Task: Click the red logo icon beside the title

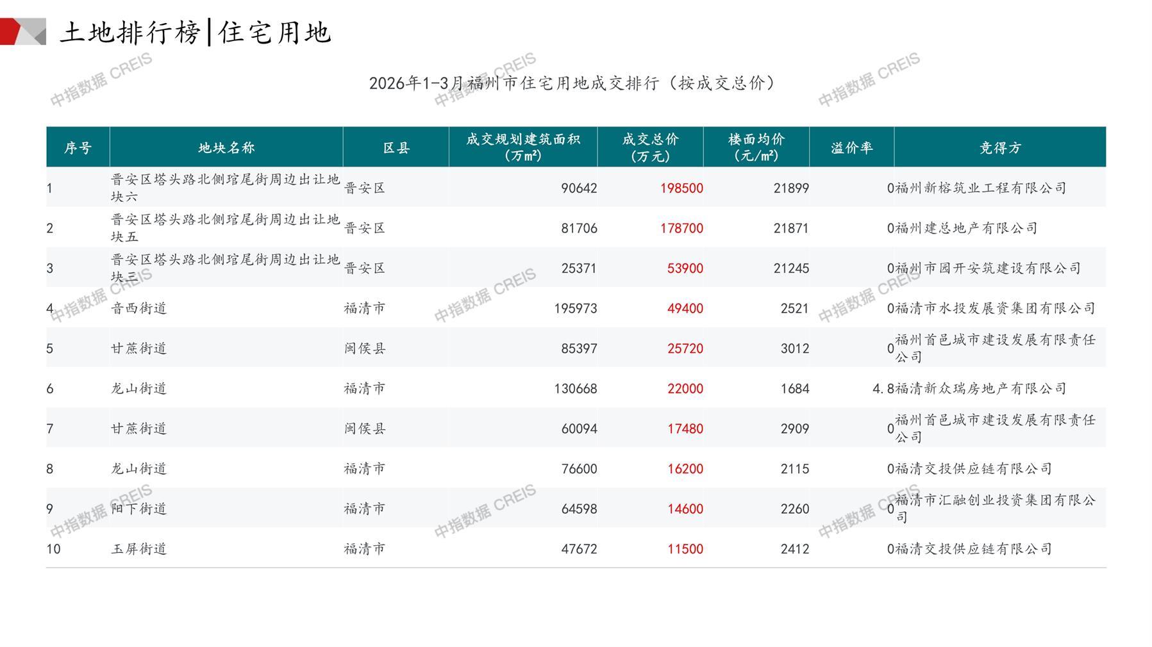Action: tap(22, 31)
